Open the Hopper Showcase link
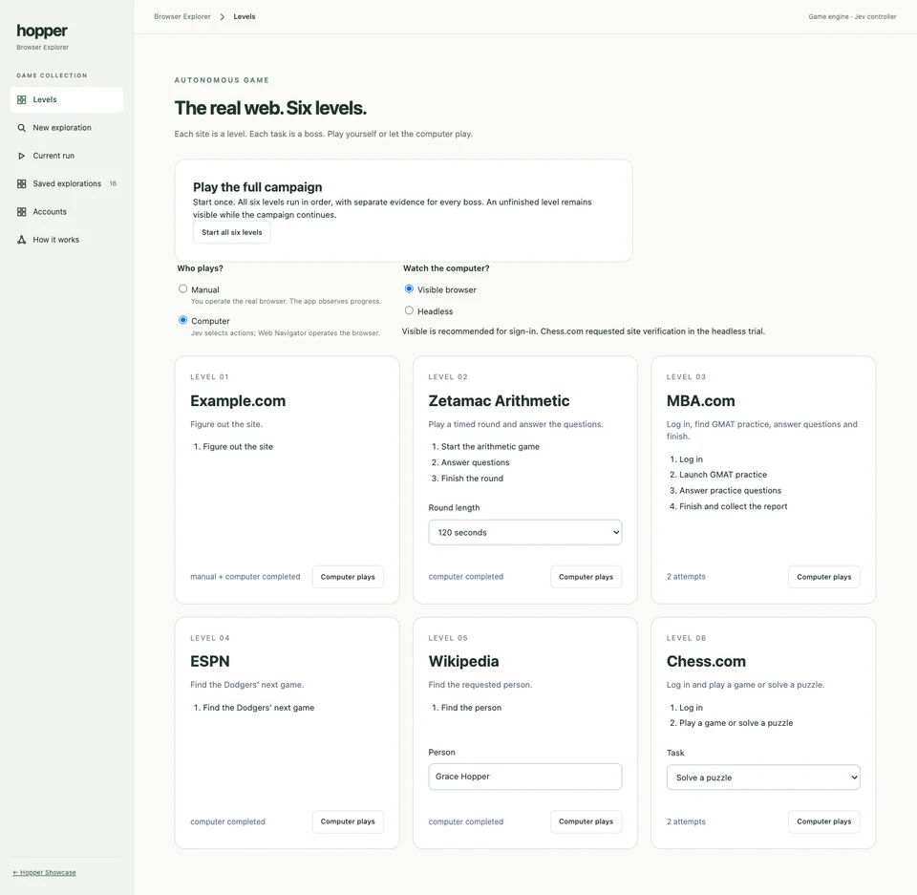 tap(45, 873)
